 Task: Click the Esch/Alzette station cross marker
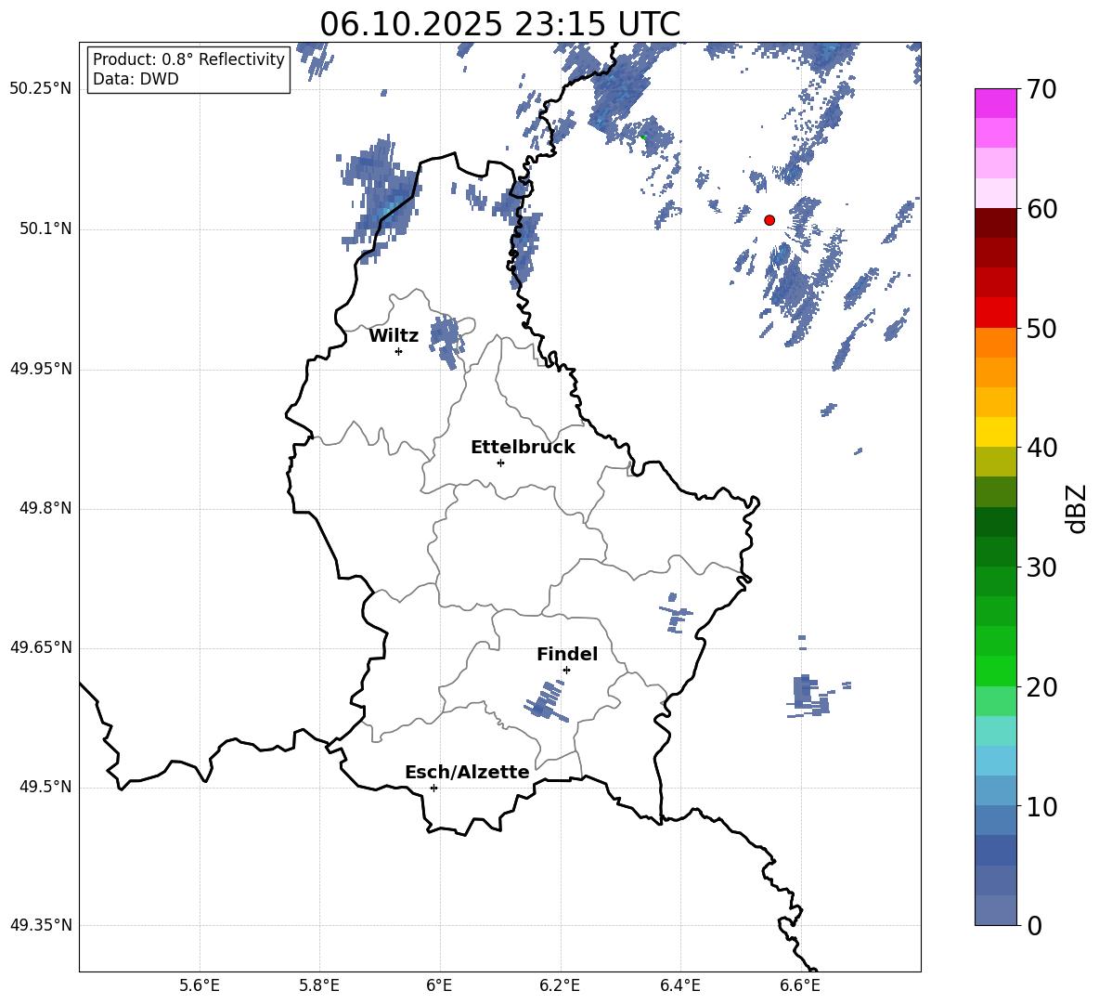point(433,788)
